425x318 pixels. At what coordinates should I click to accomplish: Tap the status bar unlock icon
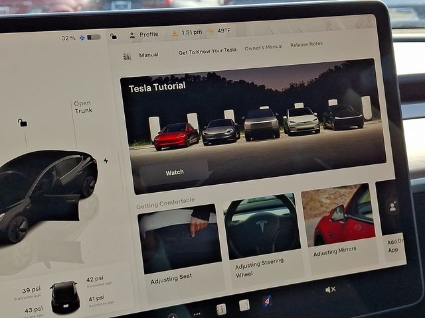(x=114, y=36)
